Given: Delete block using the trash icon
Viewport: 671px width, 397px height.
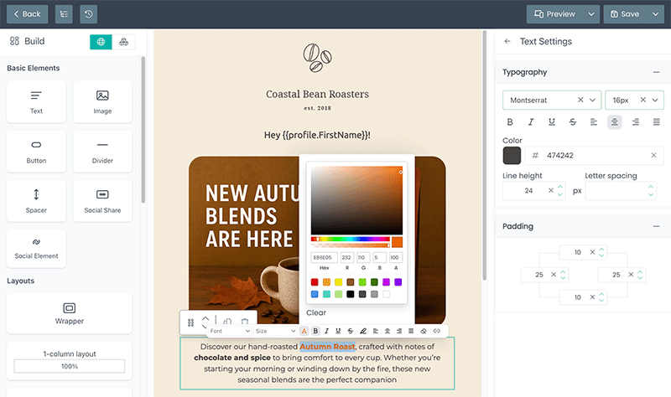Looking at the screenshot, I should [x=244, y=322].
